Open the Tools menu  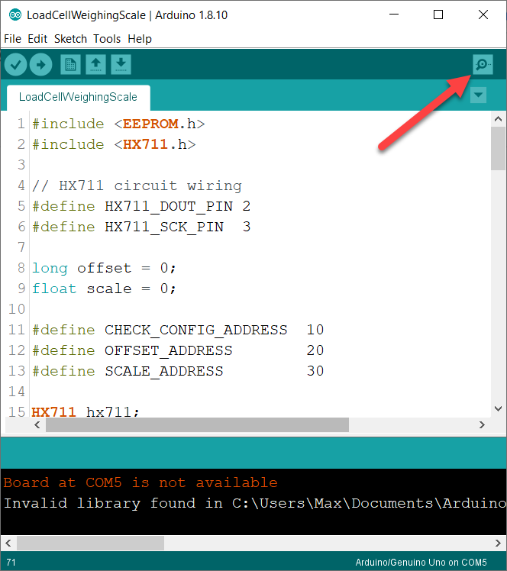point(107,39)
